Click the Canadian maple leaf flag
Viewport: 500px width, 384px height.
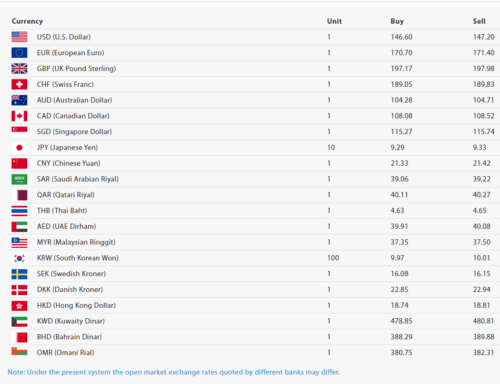click(x=19, y=116)
